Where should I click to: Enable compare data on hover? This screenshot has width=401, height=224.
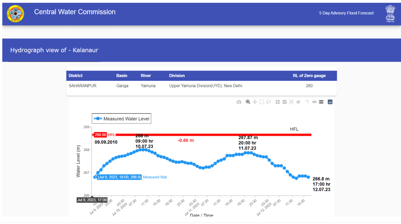[x=321, y=102]
